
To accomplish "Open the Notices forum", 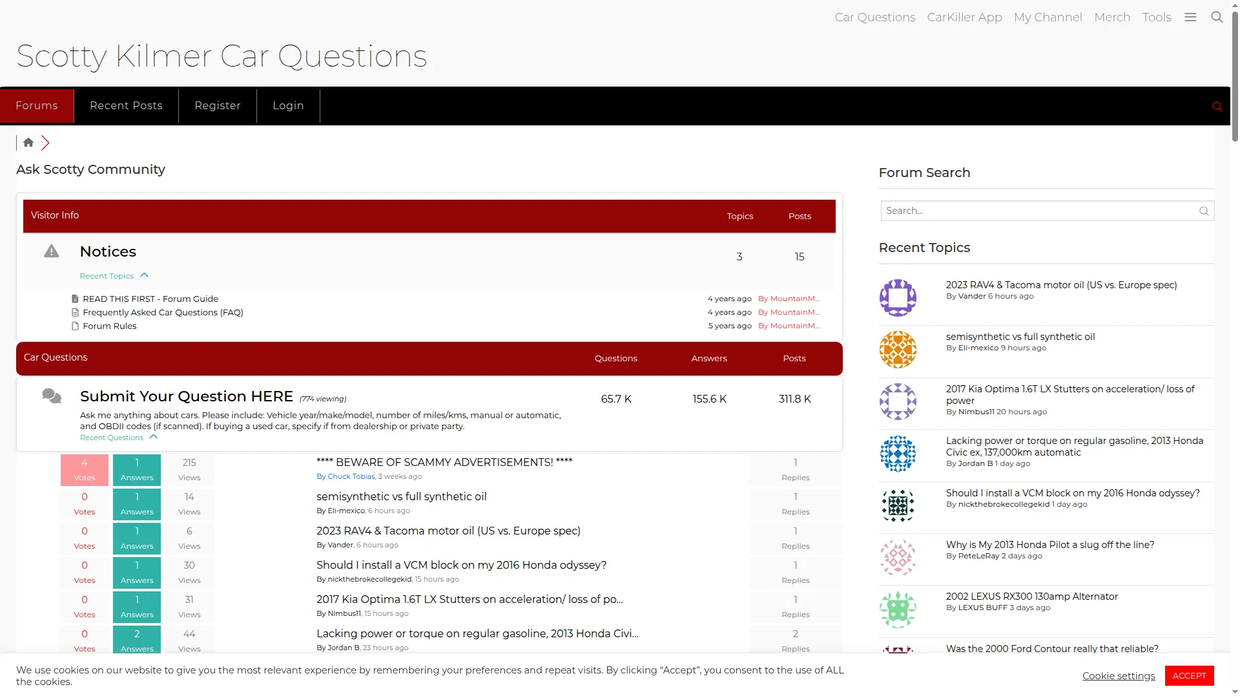I will pos(108,251).
